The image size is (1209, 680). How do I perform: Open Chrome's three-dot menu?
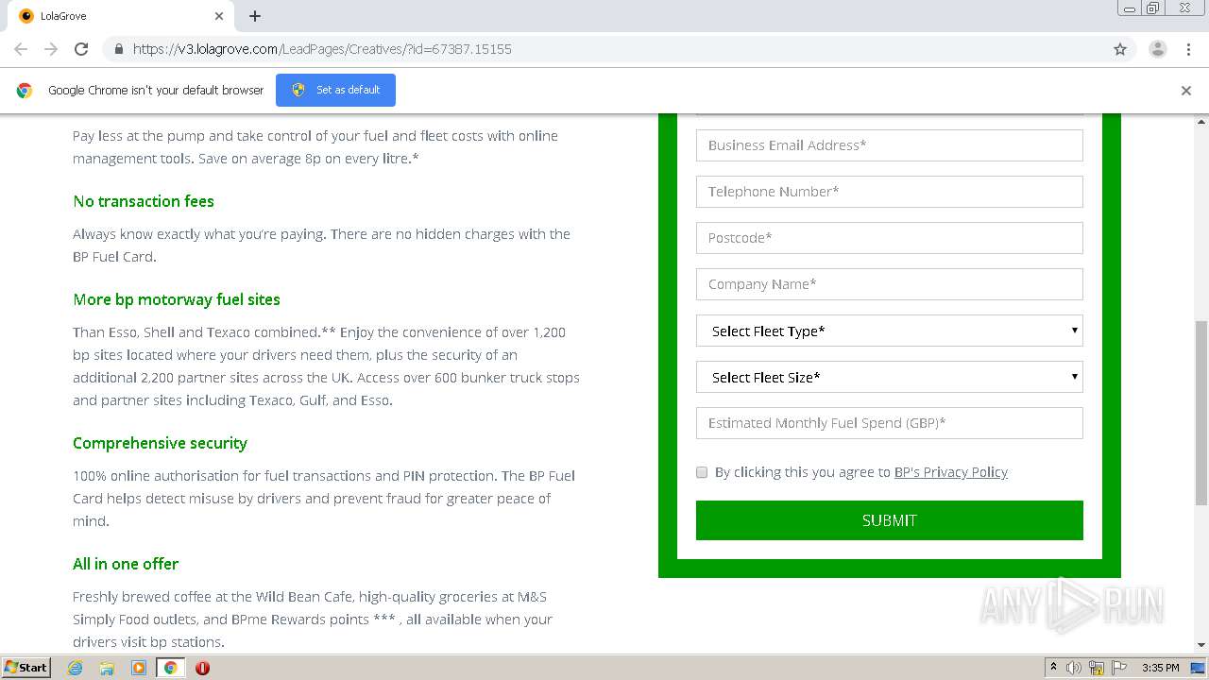(x=1188, y=49)
